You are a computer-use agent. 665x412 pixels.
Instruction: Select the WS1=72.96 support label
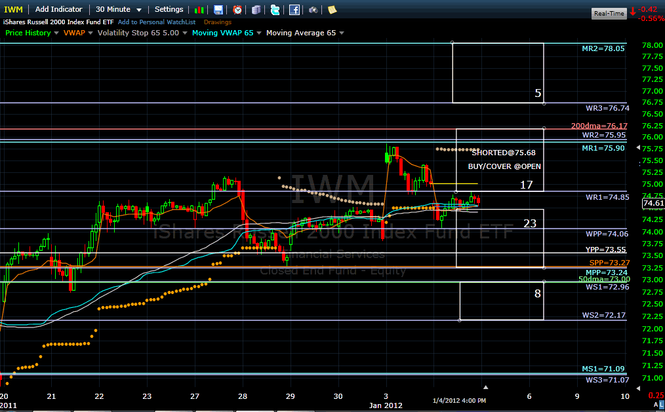pyautogui.click(x=607, y=287)
